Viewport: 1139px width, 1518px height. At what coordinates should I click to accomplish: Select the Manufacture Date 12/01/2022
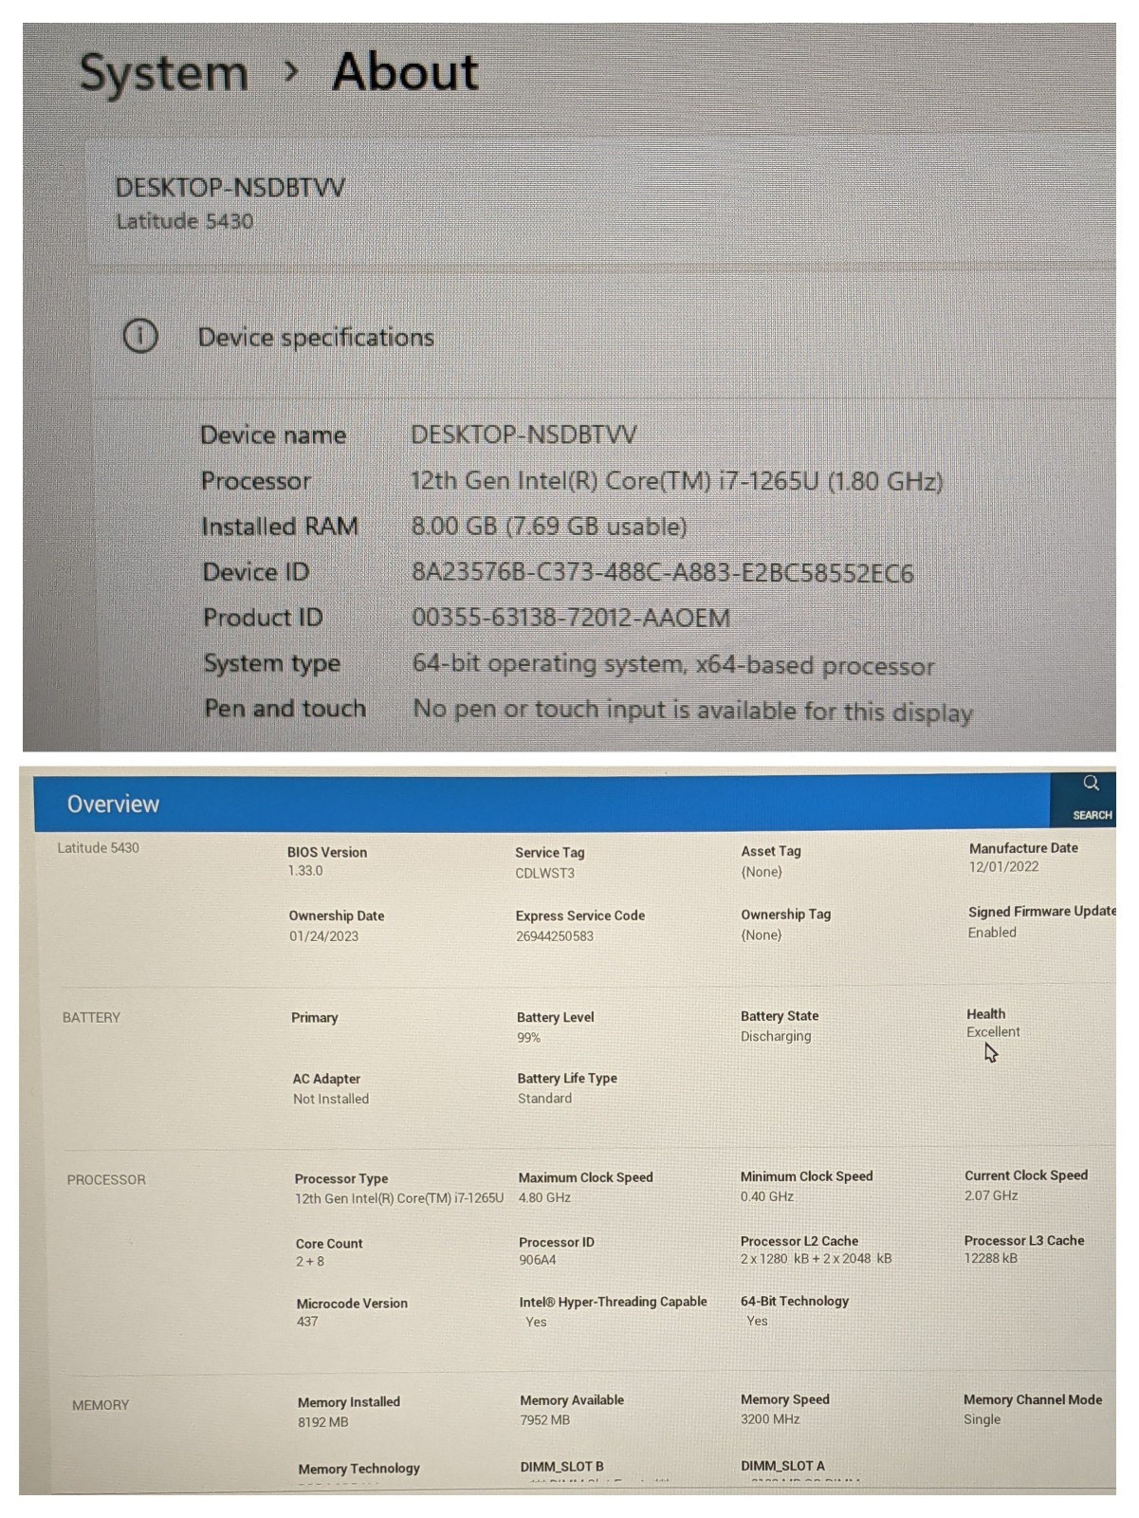tap(1003, 866)
